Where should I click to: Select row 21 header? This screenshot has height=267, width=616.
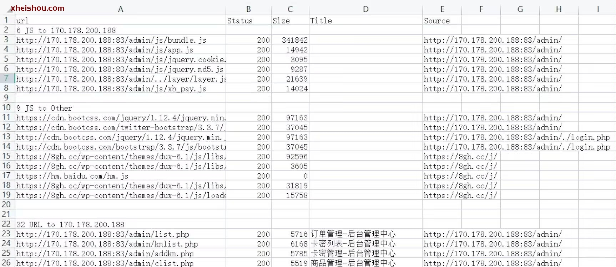click(6, 214)
